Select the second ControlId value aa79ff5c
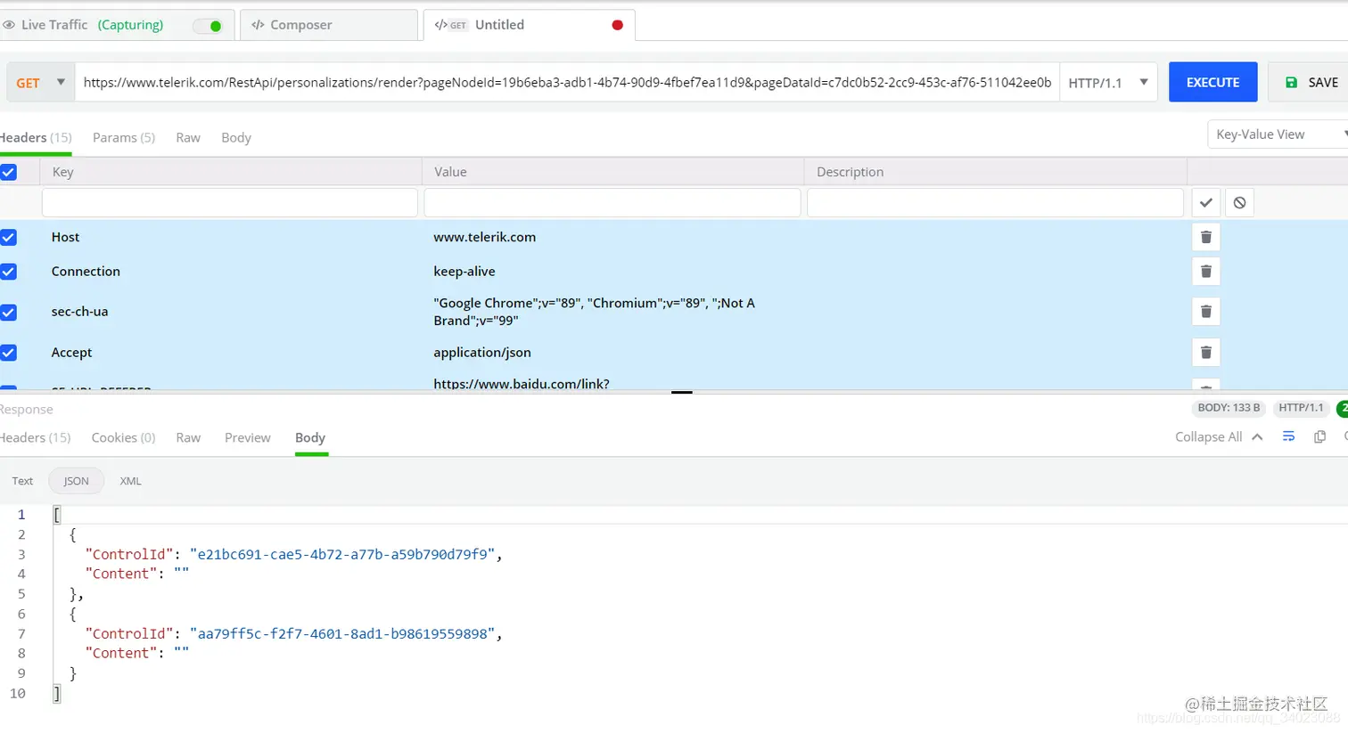Screen dimensions: 1348x733 pos(342,634)
